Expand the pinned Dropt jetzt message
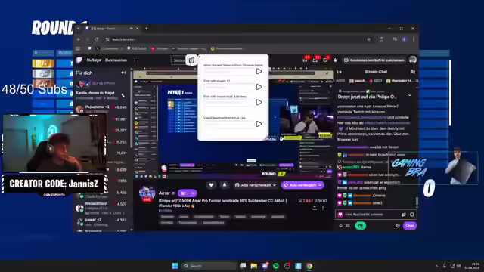The width and height of the screenshot is (484, 272). pos(410,96)
